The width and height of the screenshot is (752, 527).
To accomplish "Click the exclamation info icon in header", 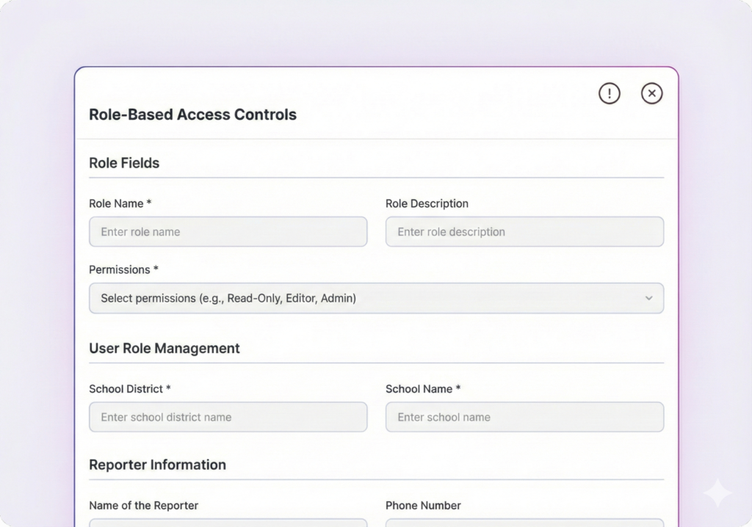I will [x=609, y=93].
